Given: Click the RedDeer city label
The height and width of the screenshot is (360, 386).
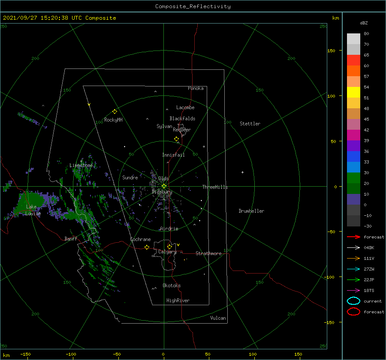Looking at the screenshot, I should coord(182,130).
